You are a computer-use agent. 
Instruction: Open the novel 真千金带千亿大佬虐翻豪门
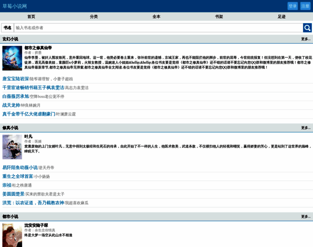(x=29, y=114)
